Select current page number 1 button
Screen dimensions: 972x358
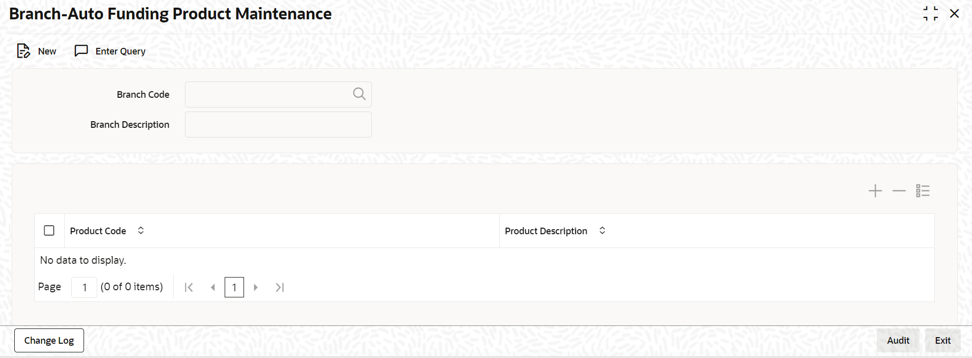pyautogui.click(x=234, y=287)
